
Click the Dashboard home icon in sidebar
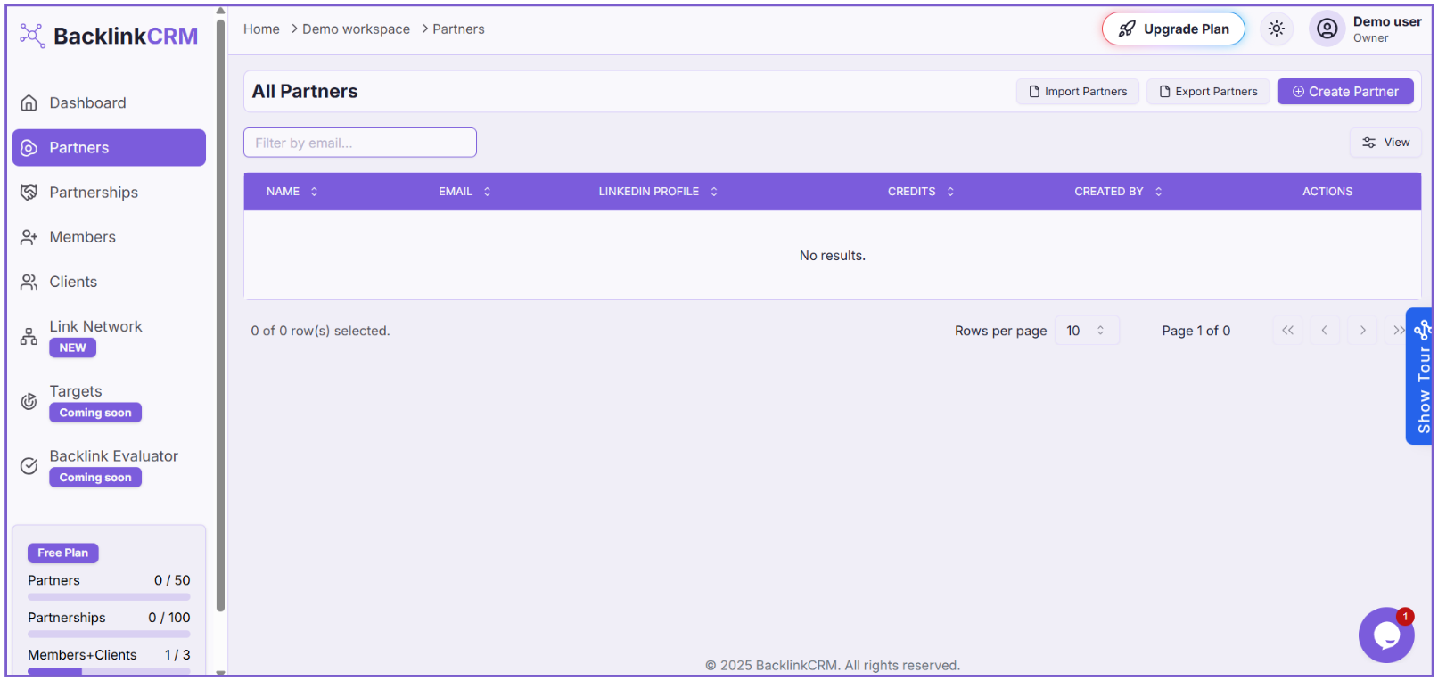point(29,103)
